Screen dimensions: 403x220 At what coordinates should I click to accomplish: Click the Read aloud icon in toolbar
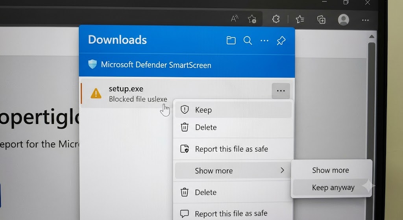click(x=234, y=18)
